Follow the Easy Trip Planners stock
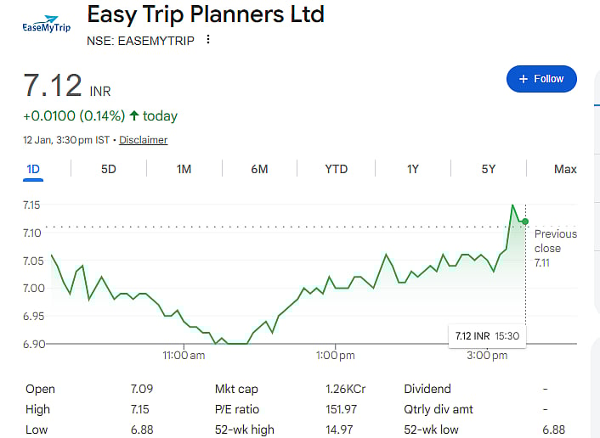The width and height of the screenshot is (600, 438). click(x=541, y=79)
